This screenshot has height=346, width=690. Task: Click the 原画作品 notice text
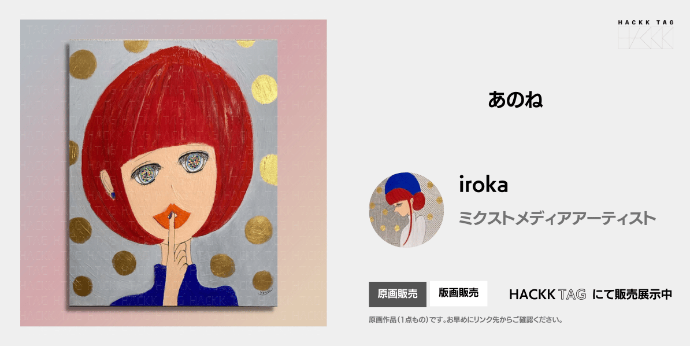[x=466, y=320]
